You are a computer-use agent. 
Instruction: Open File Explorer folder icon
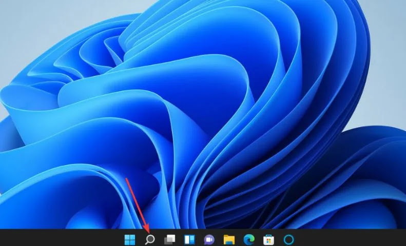pyautogui.click(x=229, y=239)
